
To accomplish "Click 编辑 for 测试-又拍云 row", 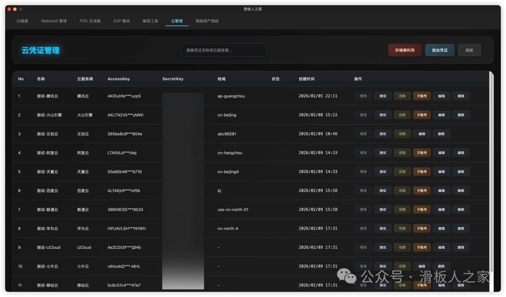I will click(422, 134).
